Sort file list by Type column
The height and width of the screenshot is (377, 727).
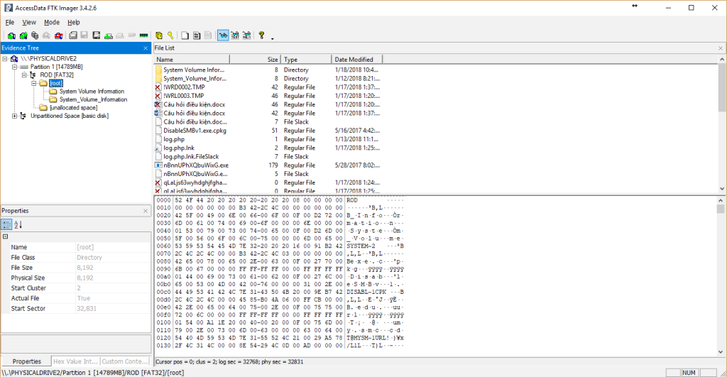tap(306, 60)
